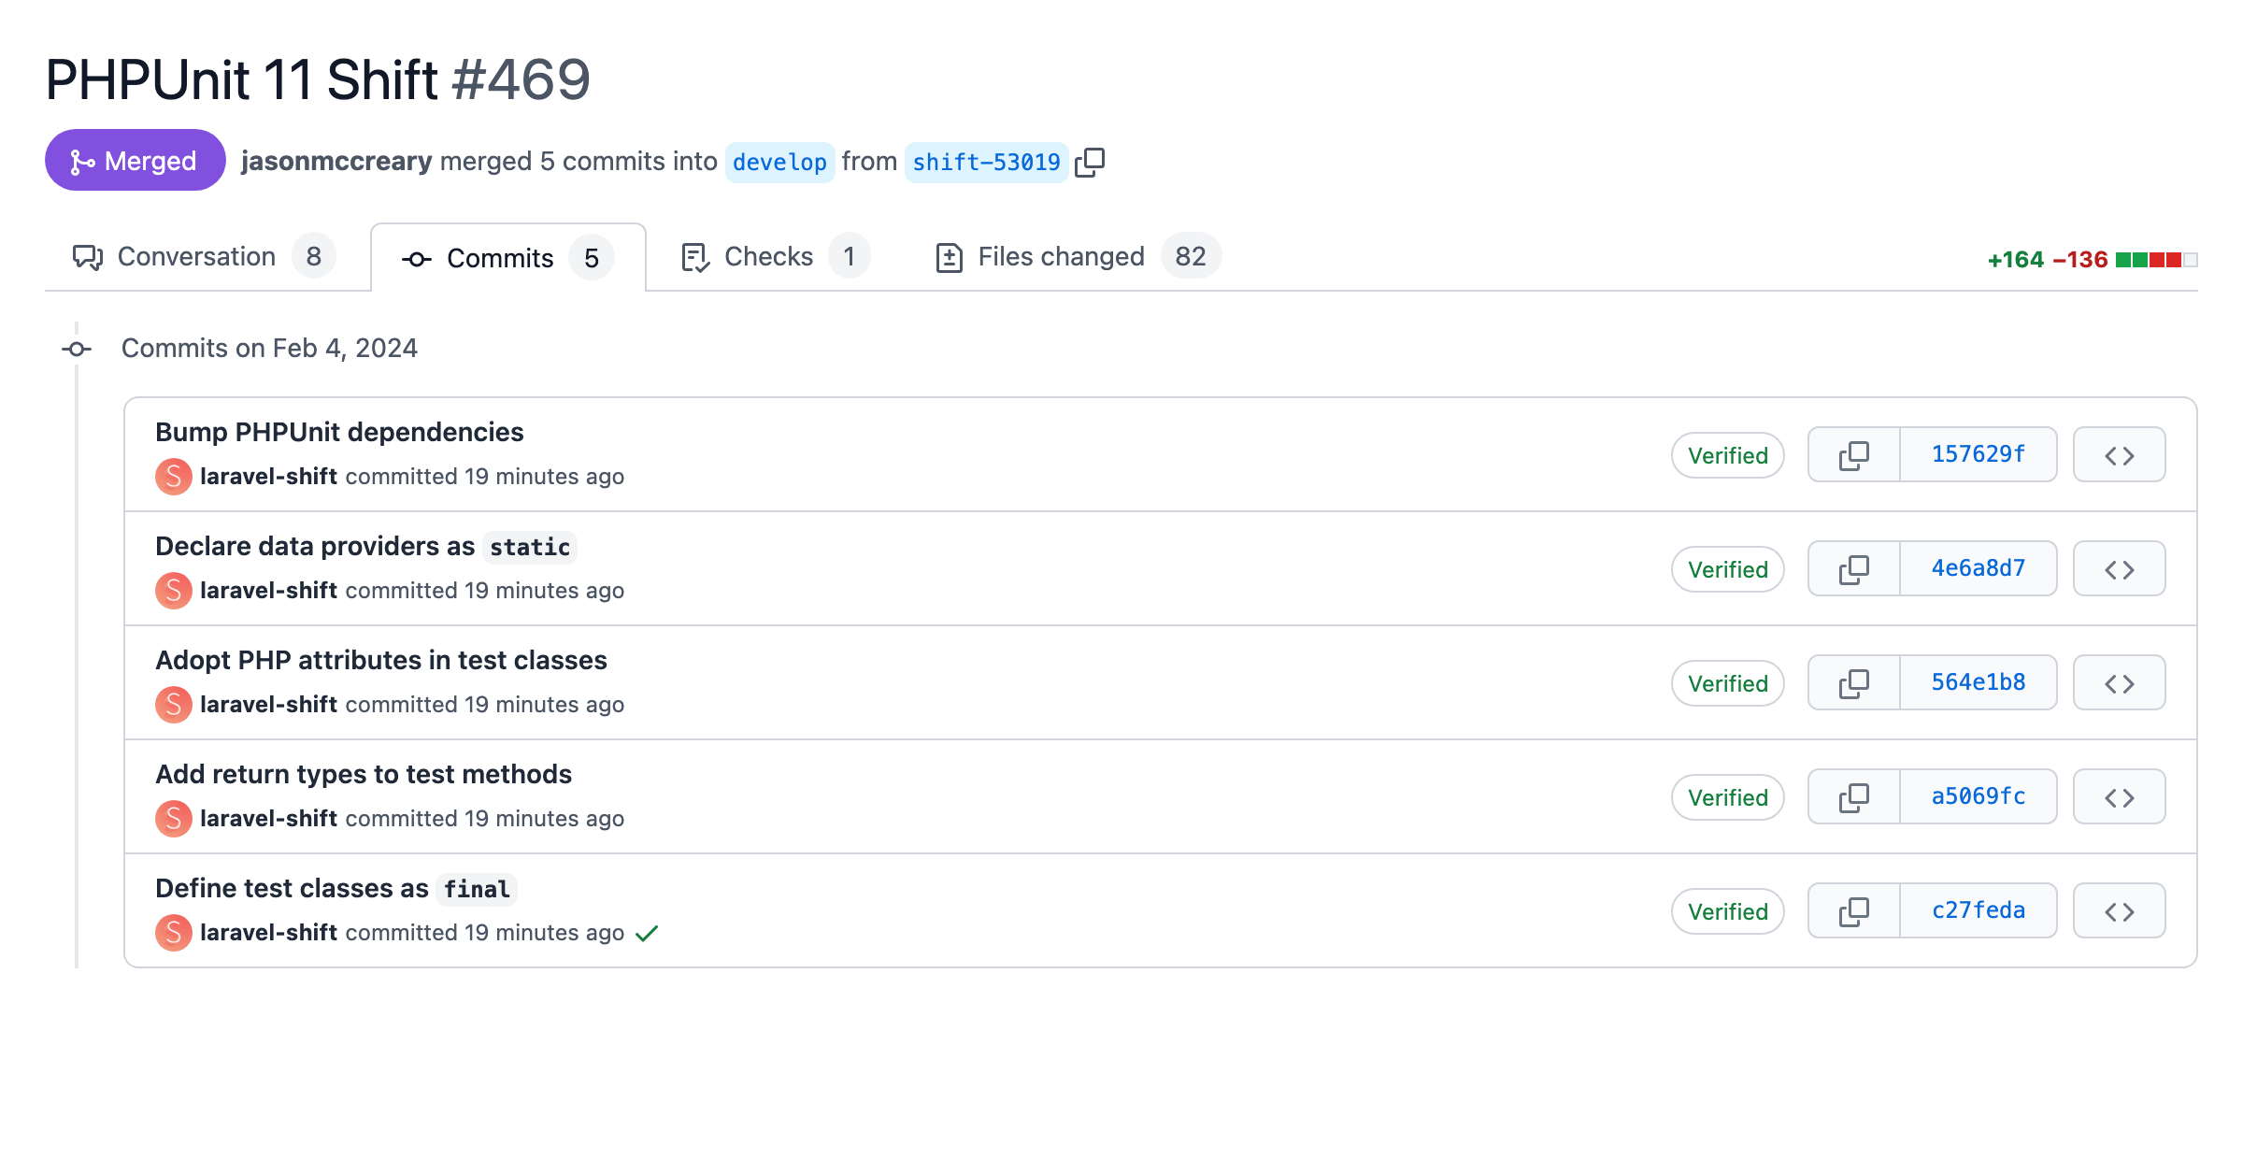Copy the shift-53019 branch name icon
Screen dimensions: 2243x1174
click(x=1090, y=162)
